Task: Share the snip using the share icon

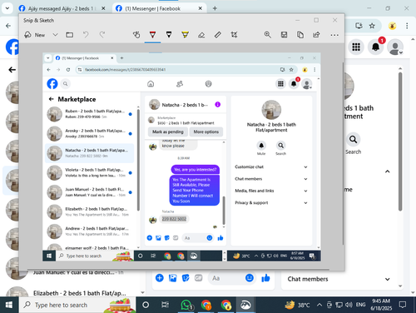Action: pos(316,35)
